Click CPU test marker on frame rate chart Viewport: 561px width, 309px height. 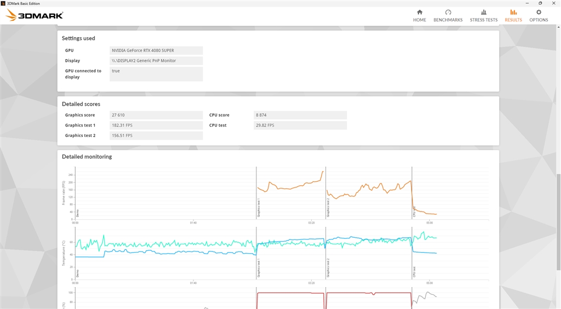414,211
